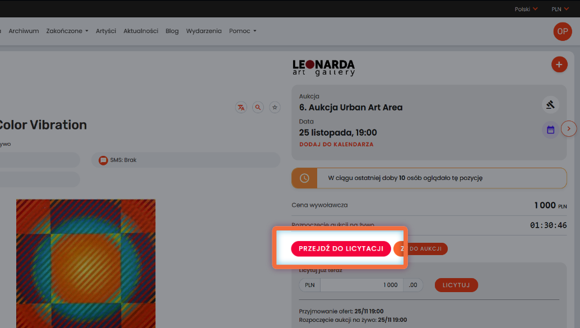
Task: Click the Licytuj button
Action: point(456,285)
